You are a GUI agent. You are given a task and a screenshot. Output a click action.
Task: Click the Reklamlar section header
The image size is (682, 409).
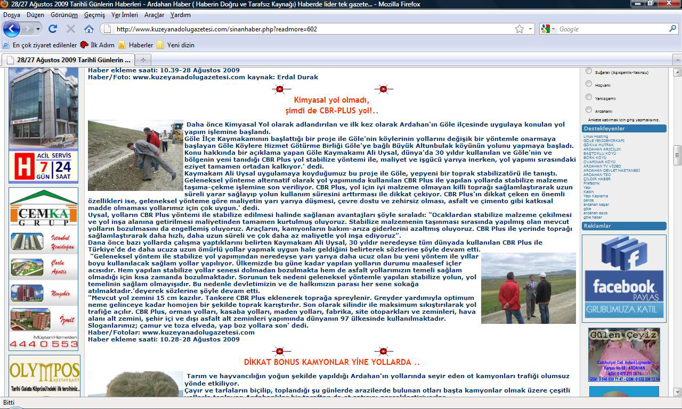pyautogui.click(x=624, y=226)
